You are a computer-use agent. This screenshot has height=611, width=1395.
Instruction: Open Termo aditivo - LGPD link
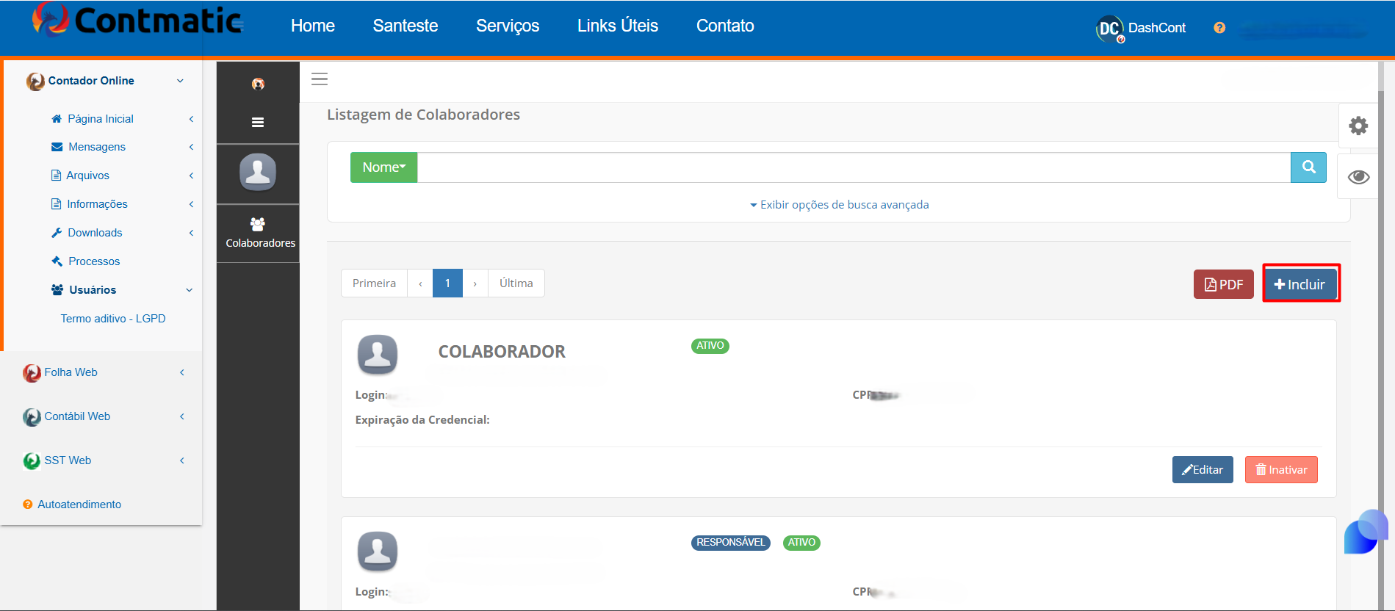113,319
